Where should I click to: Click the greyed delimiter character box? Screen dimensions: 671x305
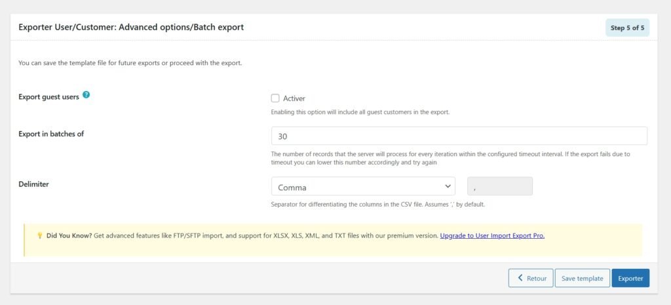click(x=499, y=186)
